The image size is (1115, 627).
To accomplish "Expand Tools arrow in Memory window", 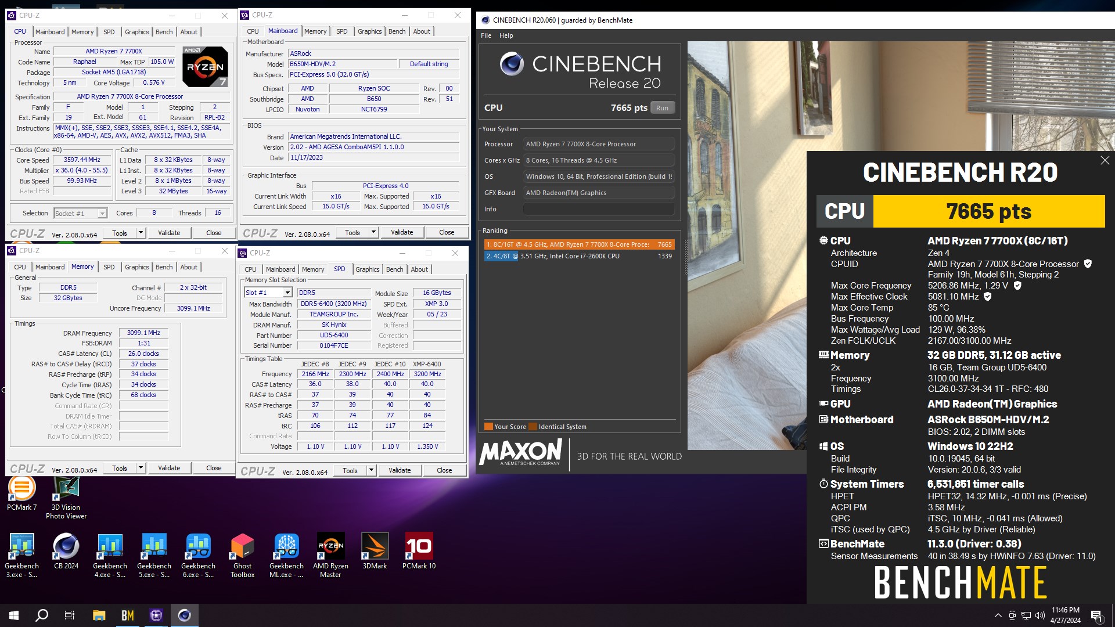I will [141, 468].
